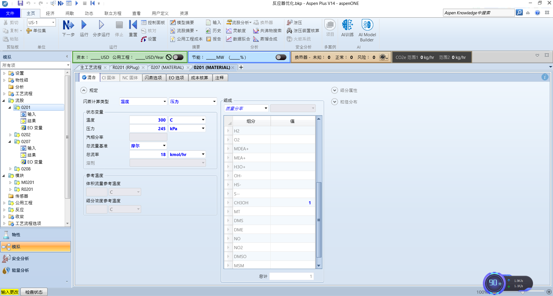Click the Next (下一步) icon
The height and width of the screenshot is (296, 553).
click(x=68, y=25)
